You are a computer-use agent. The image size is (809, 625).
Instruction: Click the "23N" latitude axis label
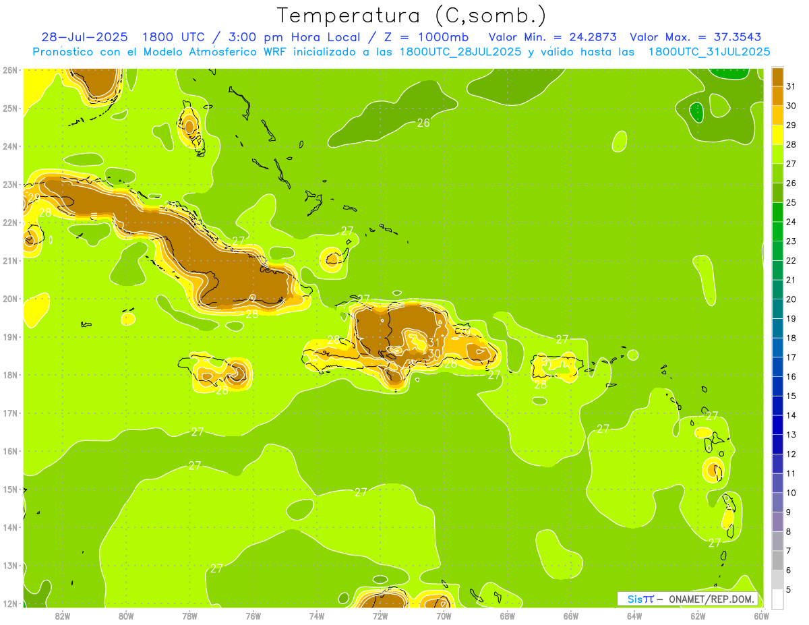click(10, 184)
